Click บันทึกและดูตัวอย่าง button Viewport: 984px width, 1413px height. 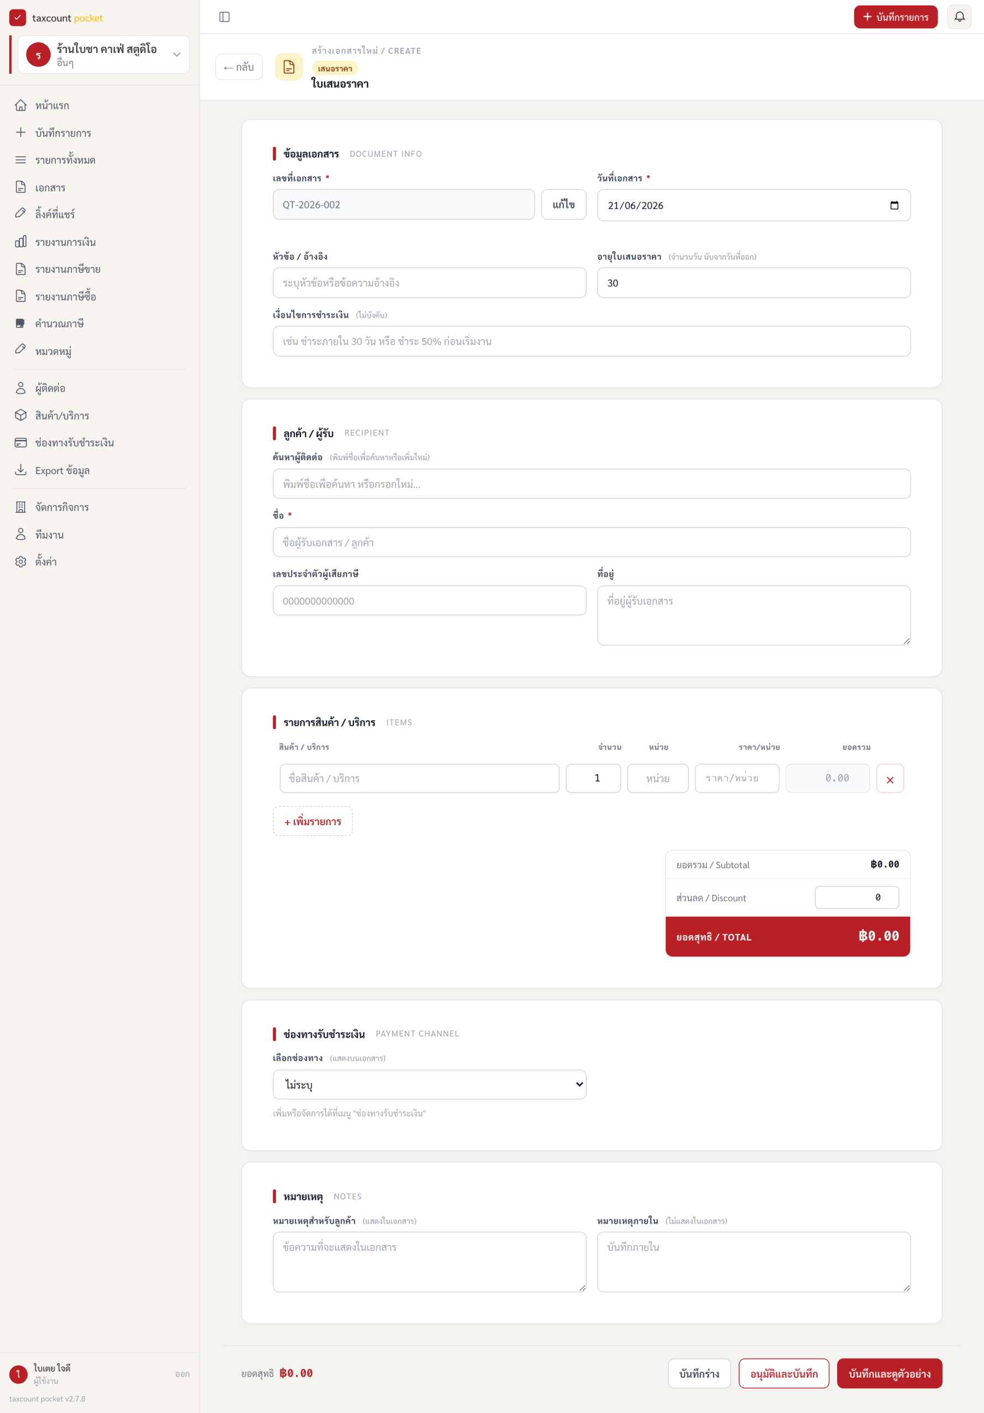889,1374
